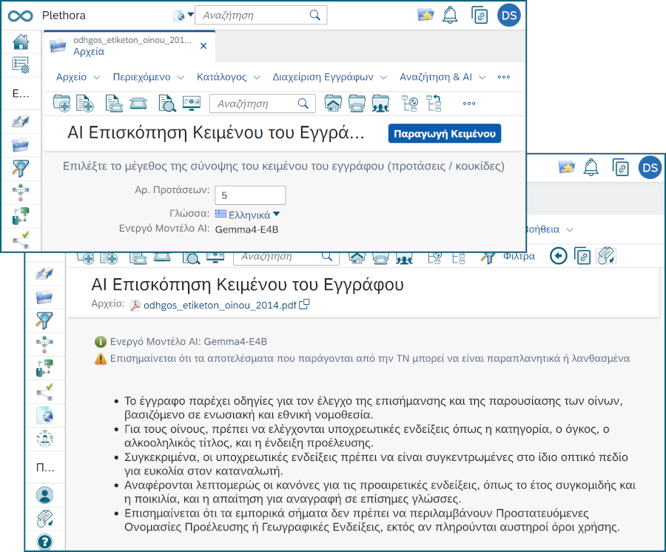Screen dimensions: 666x552
Task: Open the Αναζήτηση & AI menu
Action: 443,77
